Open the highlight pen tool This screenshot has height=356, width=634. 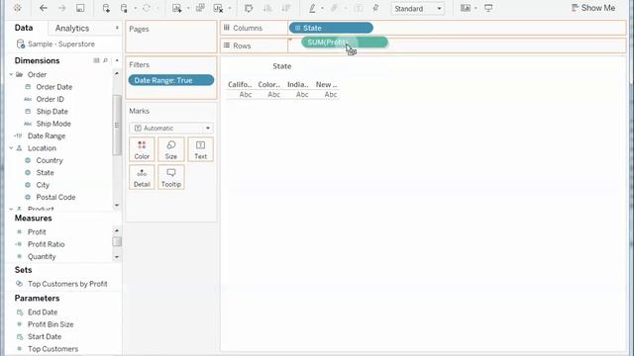click(313, 8)
